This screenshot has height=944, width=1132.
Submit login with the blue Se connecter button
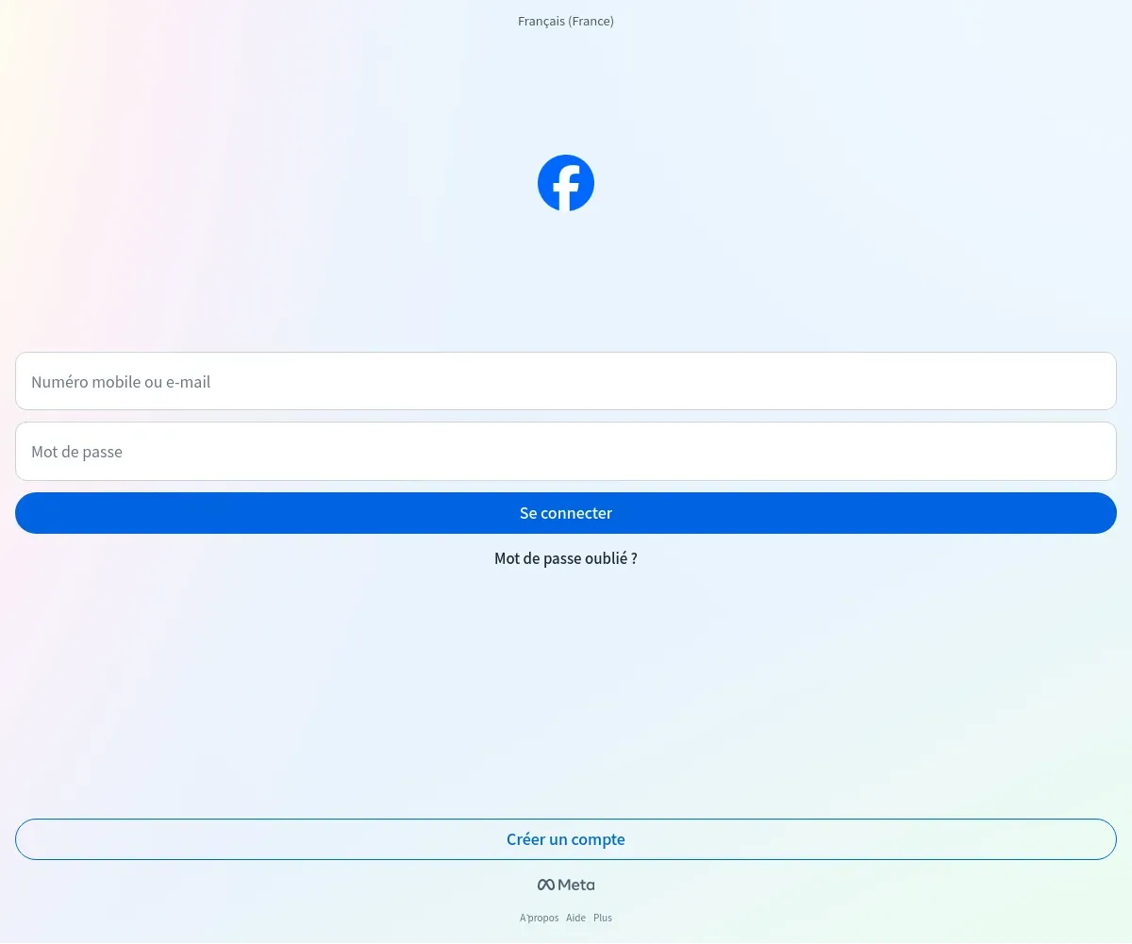click(566, 513)
